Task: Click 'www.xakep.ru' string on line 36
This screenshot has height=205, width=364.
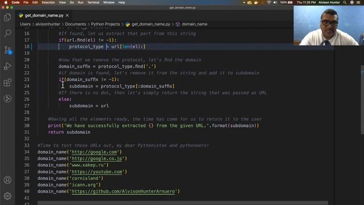Action: click(89, 165)
